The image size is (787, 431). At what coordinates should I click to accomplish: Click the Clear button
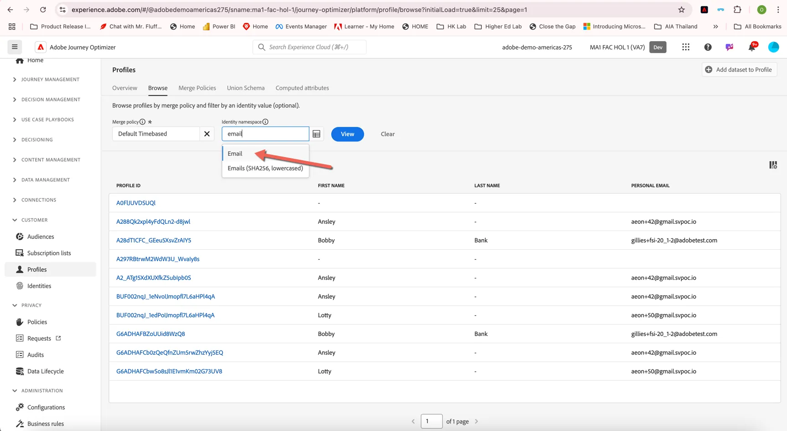(388, 134)
